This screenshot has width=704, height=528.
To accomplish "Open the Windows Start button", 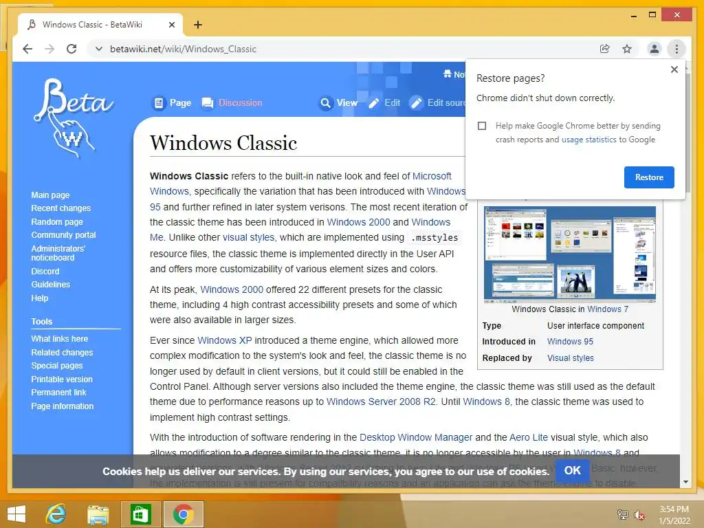I will (x=16, y=514).
